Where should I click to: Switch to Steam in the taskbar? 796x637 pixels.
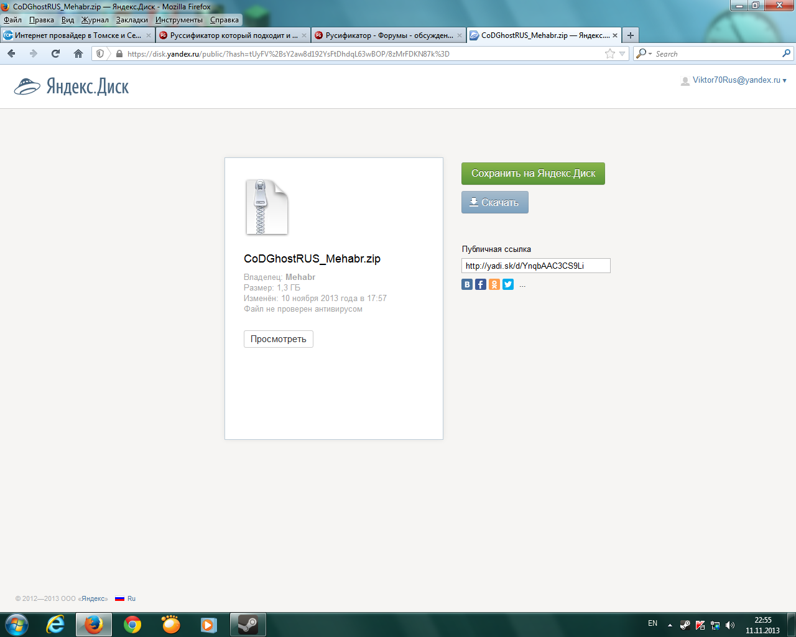click(x=248, y=624)
